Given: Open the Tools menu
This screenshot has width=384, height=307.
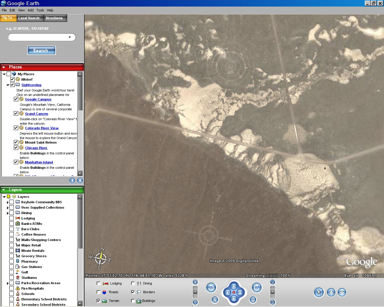Looking at the screenshot, I should coord(40,10).
